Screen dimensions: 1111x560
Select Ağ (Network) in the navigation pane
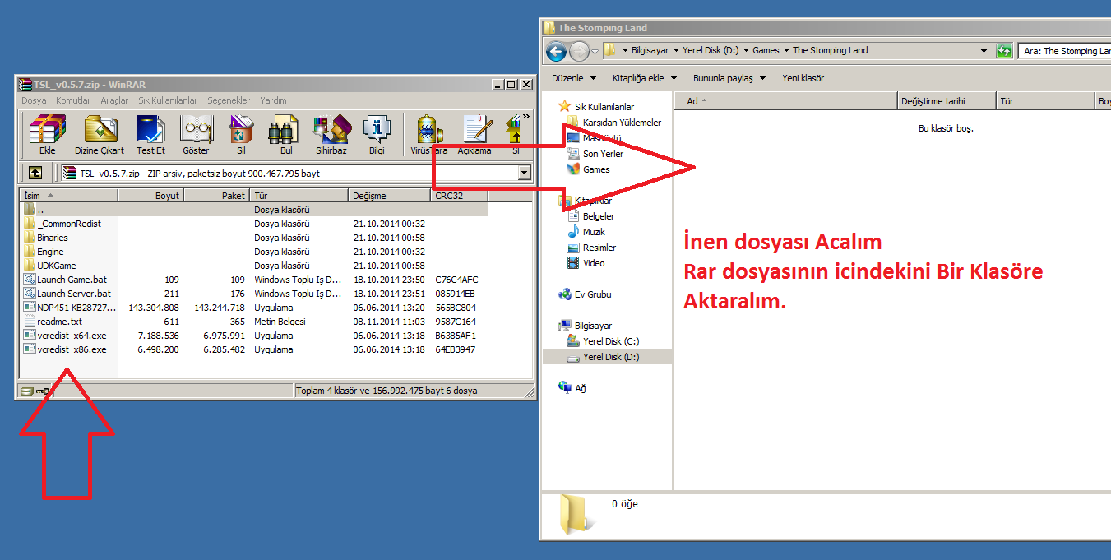pyautogui.click(x=572, y=388)
